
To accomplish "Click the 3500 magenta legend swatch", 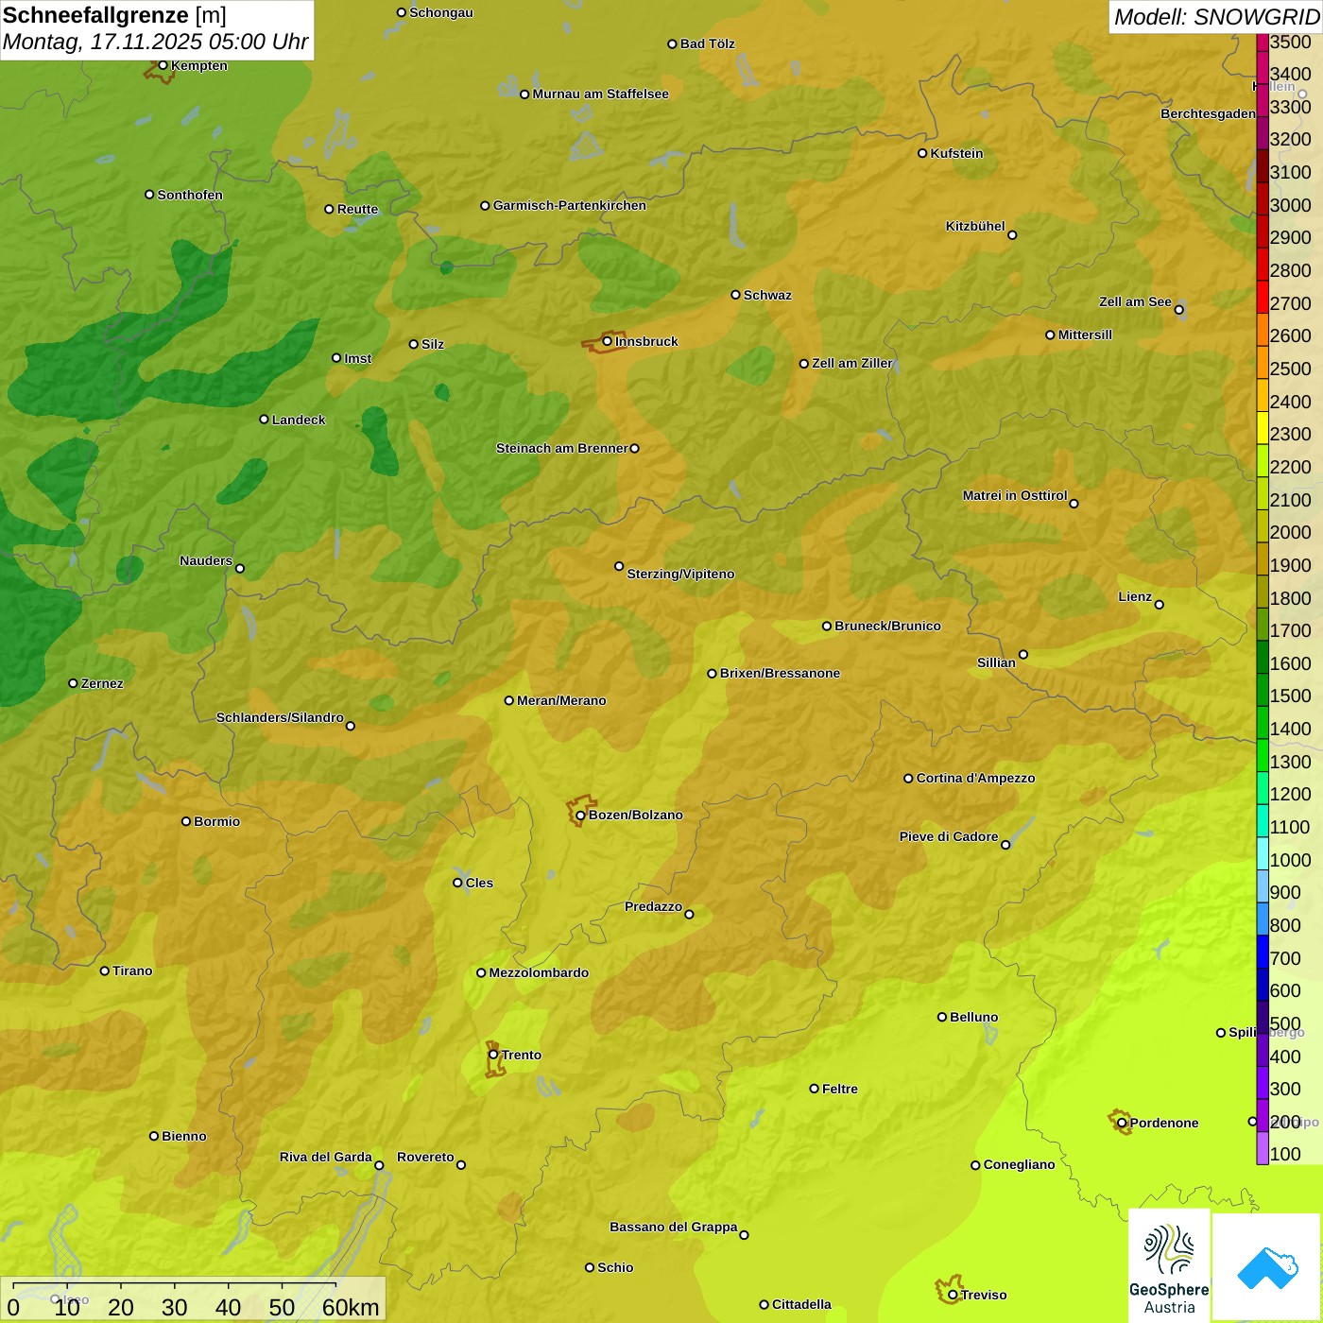I will click(x=1263, y=42).
